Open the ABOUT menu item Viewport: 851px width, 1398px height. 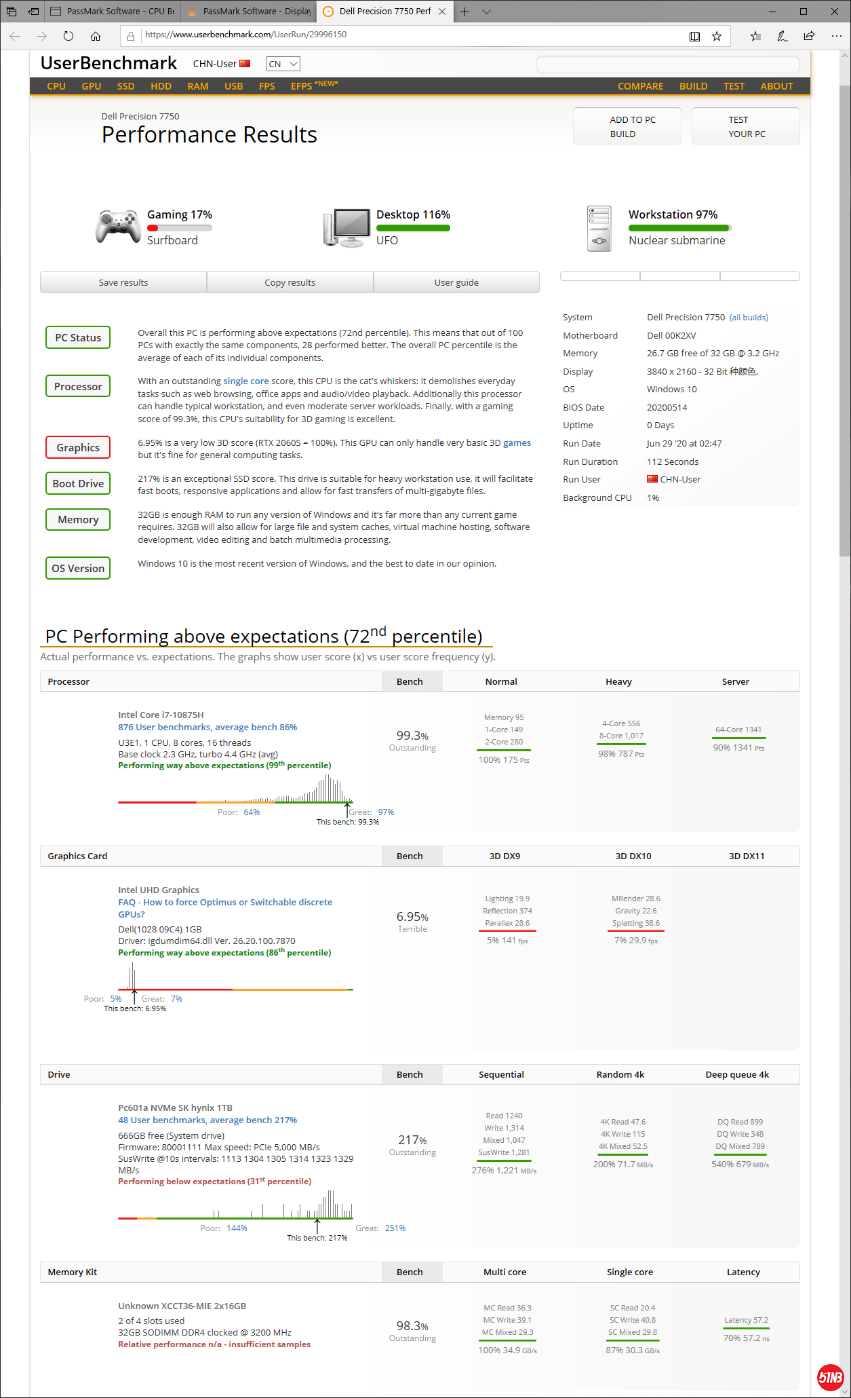(777, 86)
